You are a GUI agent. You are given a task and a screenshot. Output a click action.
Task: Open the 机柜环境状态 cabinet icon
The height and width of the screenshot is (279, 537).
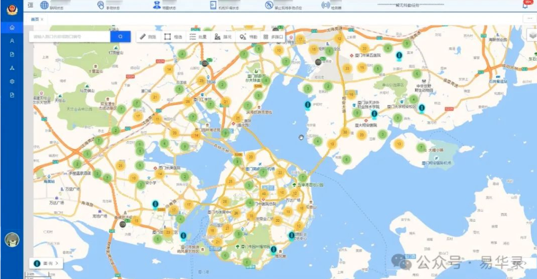(213, 5)
